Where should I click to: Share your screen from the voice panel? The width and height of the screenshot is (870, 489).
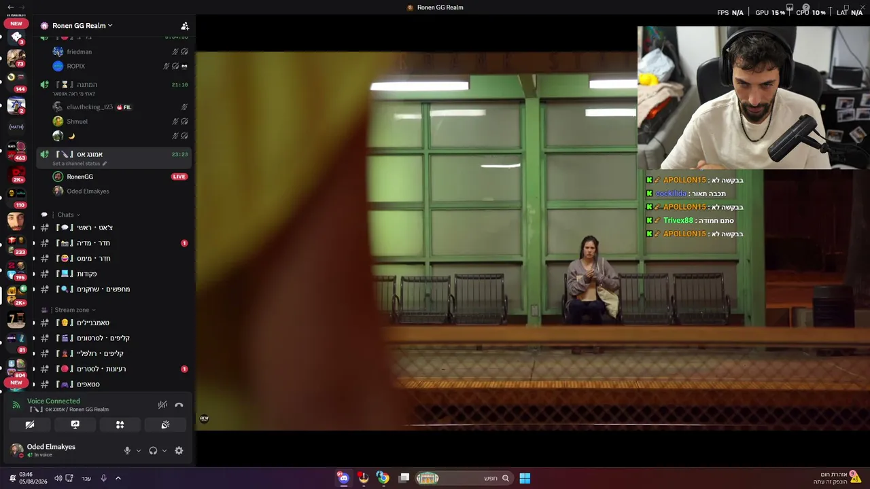click(75, 424)
